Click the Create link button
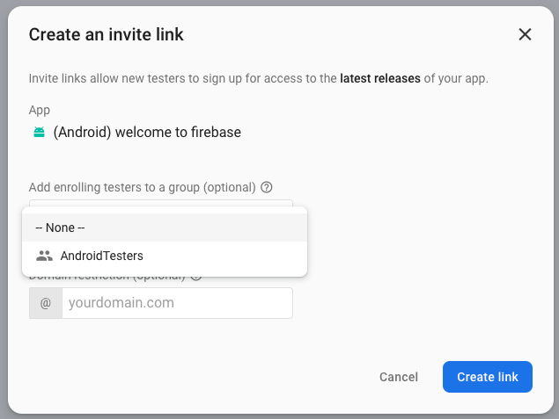Screen dimensions: 559x419 click(487, 377)
